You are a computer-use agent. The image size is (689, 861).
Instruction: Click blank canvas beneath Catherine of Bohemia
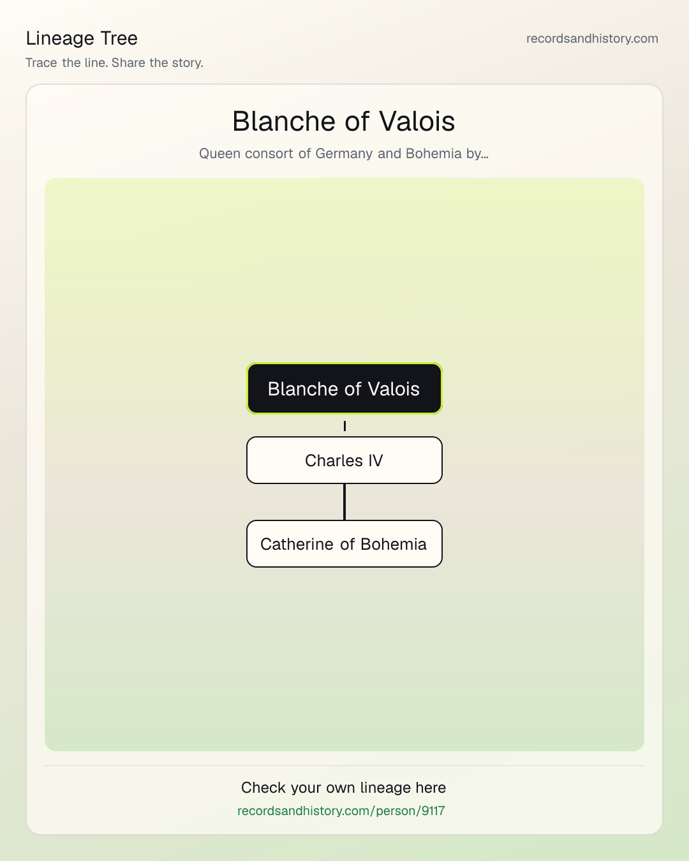click(344, 657)
